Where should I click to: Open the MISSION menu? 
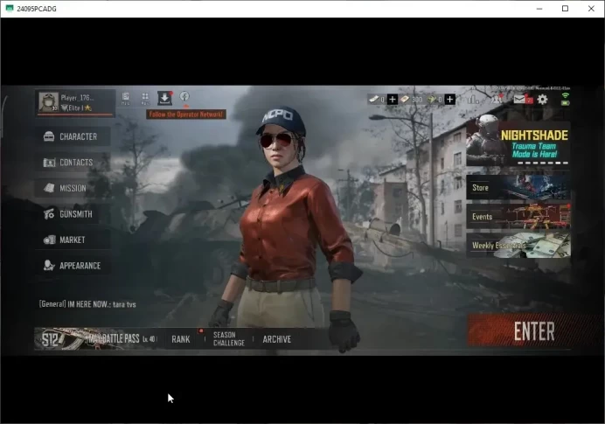(73, 188)
